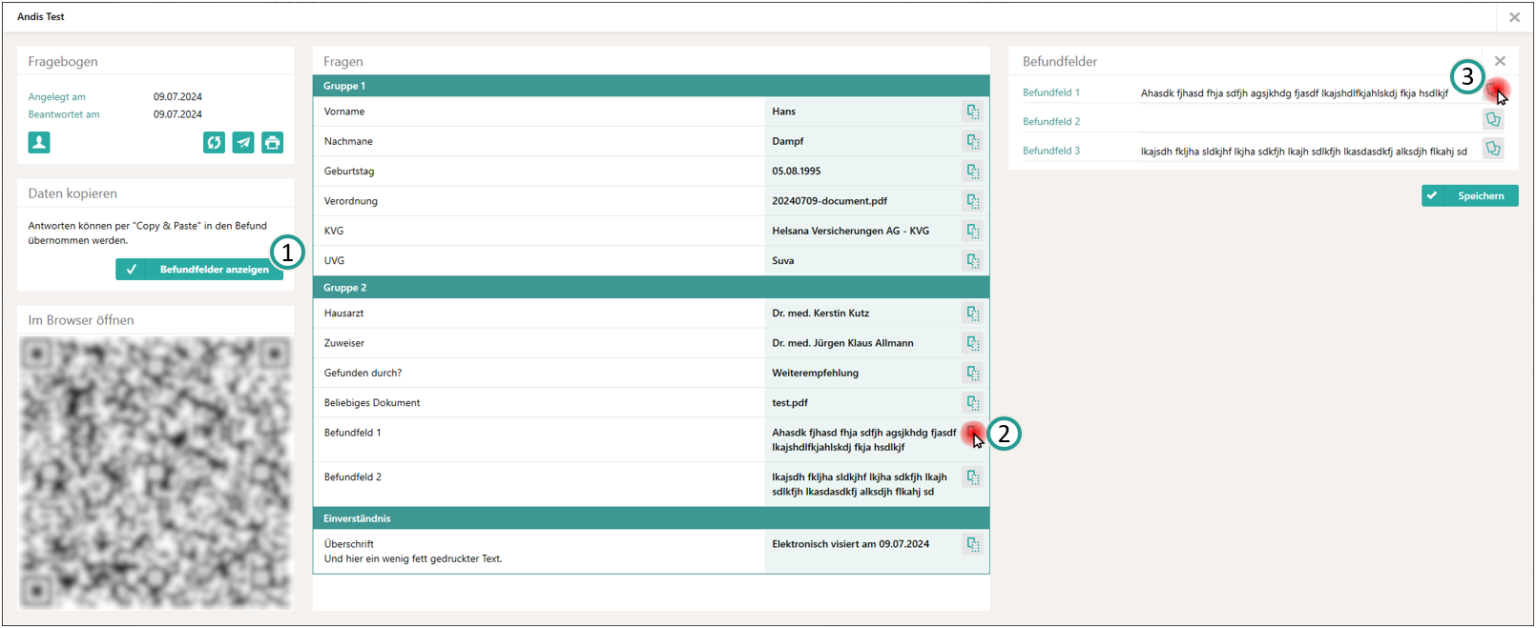Open the 20240709-document.pdf attachment
The width and height of the screenshot is (1536, 628).
point(829,201)
